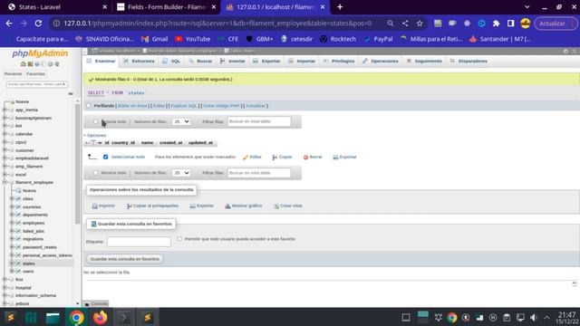Sort by the created_at column header
The image size is (580, 326).
tap(171, 143)
